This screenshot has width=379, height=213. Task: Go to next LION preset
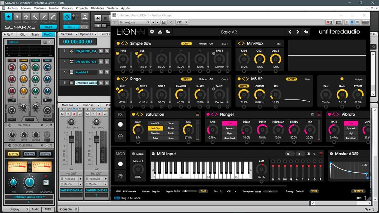[x=298, y=32]
